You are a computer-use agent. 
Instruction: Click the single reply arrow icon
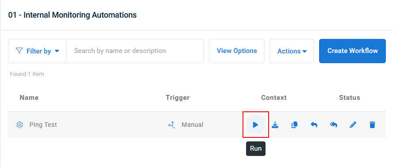[x=314, y=125]
